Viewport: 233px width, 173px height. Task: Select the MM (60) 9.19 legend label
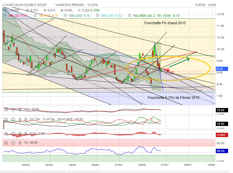[48, 16]
